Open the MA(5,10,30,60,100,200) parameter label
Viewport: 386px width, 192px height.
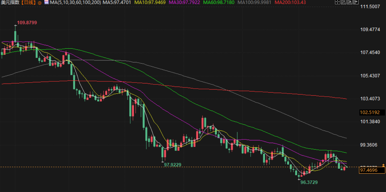click(75, 2)
